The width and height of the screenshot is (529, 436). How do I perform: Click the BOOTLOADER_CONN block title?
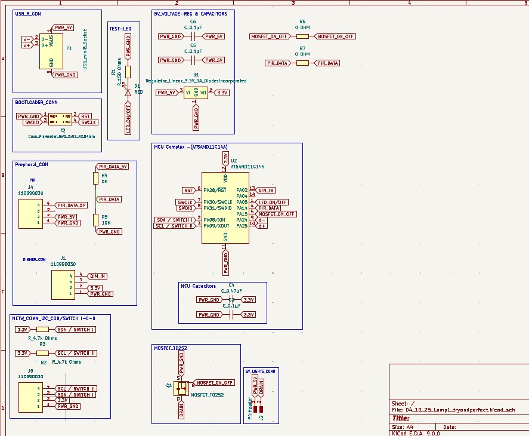pos(36,102)
